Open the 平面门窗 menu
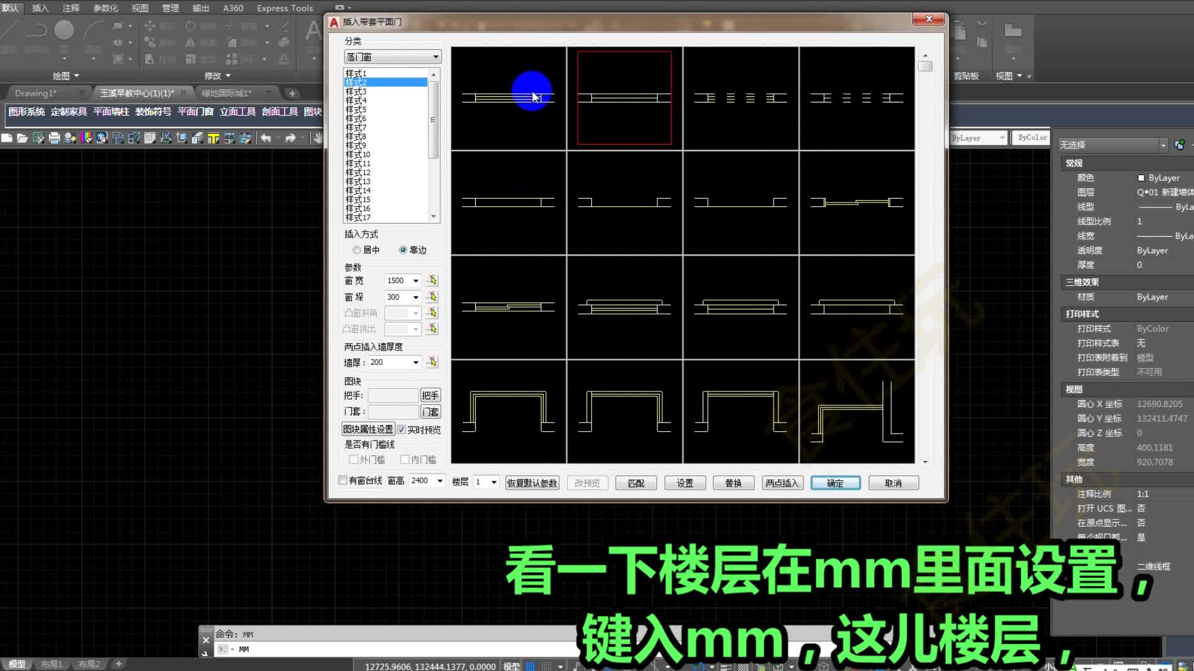 [195, 112]
